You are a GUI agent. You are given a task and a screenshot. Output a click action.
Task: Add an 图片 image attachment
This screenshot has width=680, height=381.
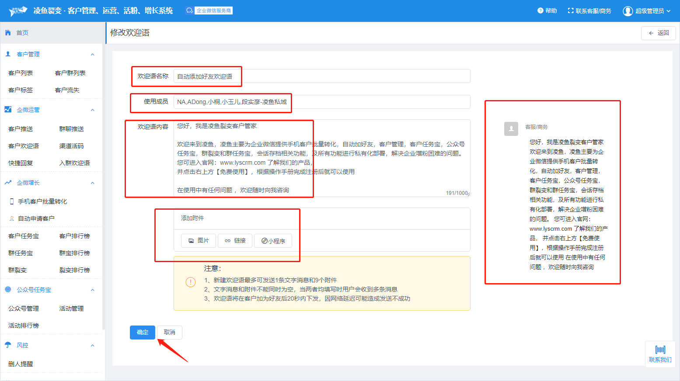click(199, 241)
